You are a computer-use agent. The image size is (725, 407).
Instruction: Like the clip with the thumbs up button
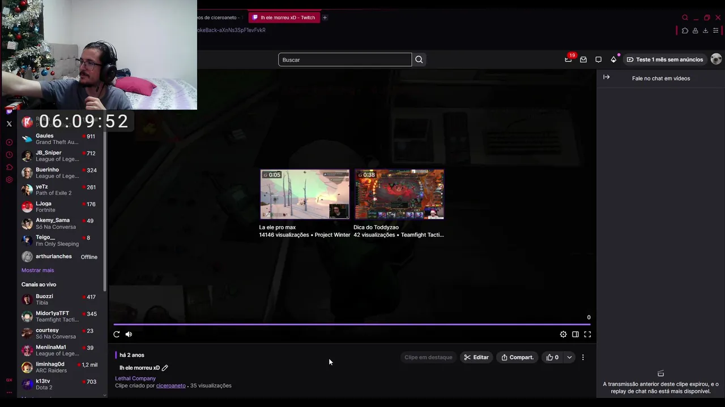(x=552, y=357)
